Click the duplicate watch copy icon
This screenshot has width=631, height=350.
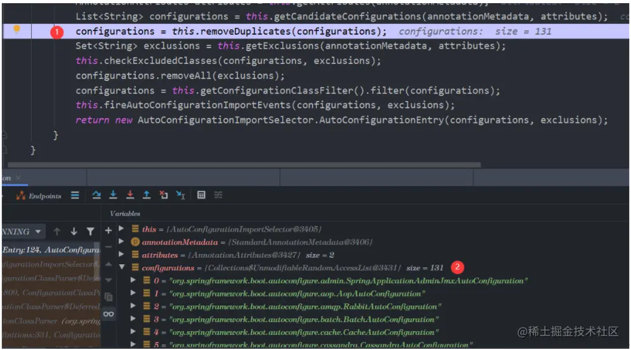[108, 298]
